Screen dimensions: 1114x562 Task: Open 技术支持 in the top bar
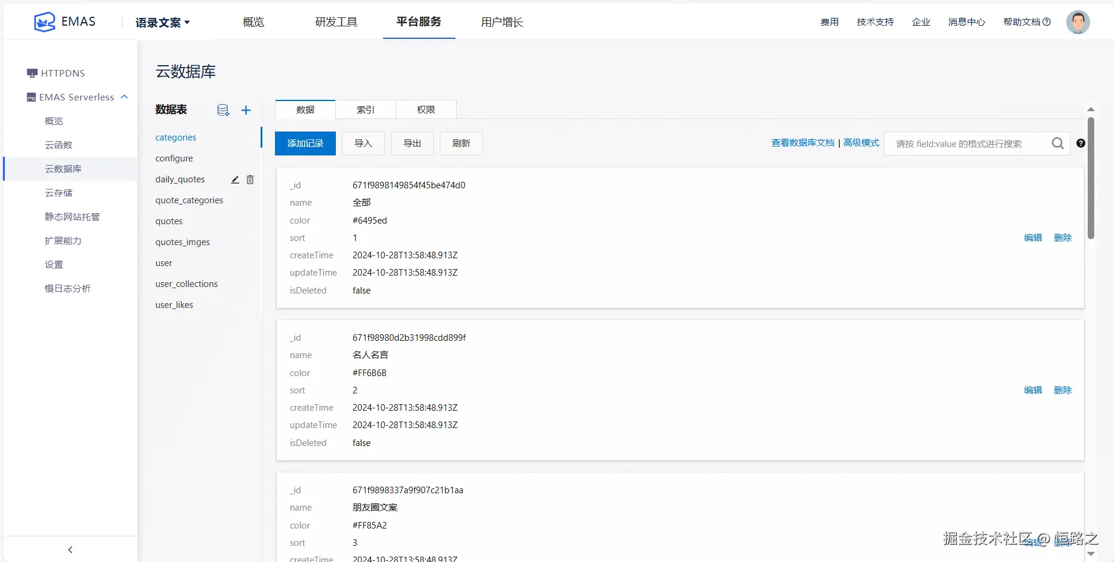point(875,22)
